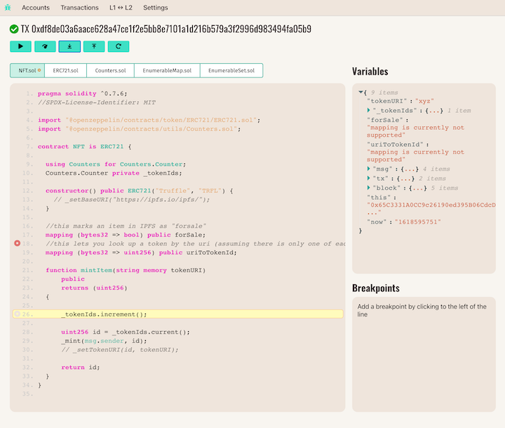
Task: Click the return id; code line
Action: [81, 367]
